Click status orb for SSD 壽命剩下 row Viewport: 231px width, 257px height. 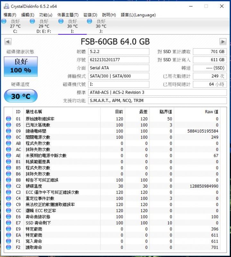pos(9,223)
